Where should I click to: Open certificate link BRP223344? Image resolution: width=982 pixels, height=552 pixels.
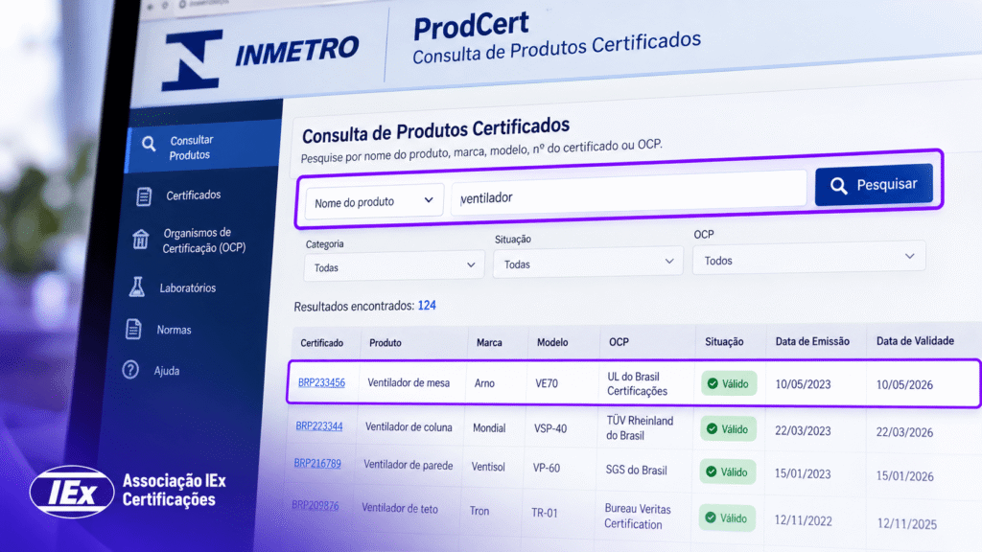(318, 426)
